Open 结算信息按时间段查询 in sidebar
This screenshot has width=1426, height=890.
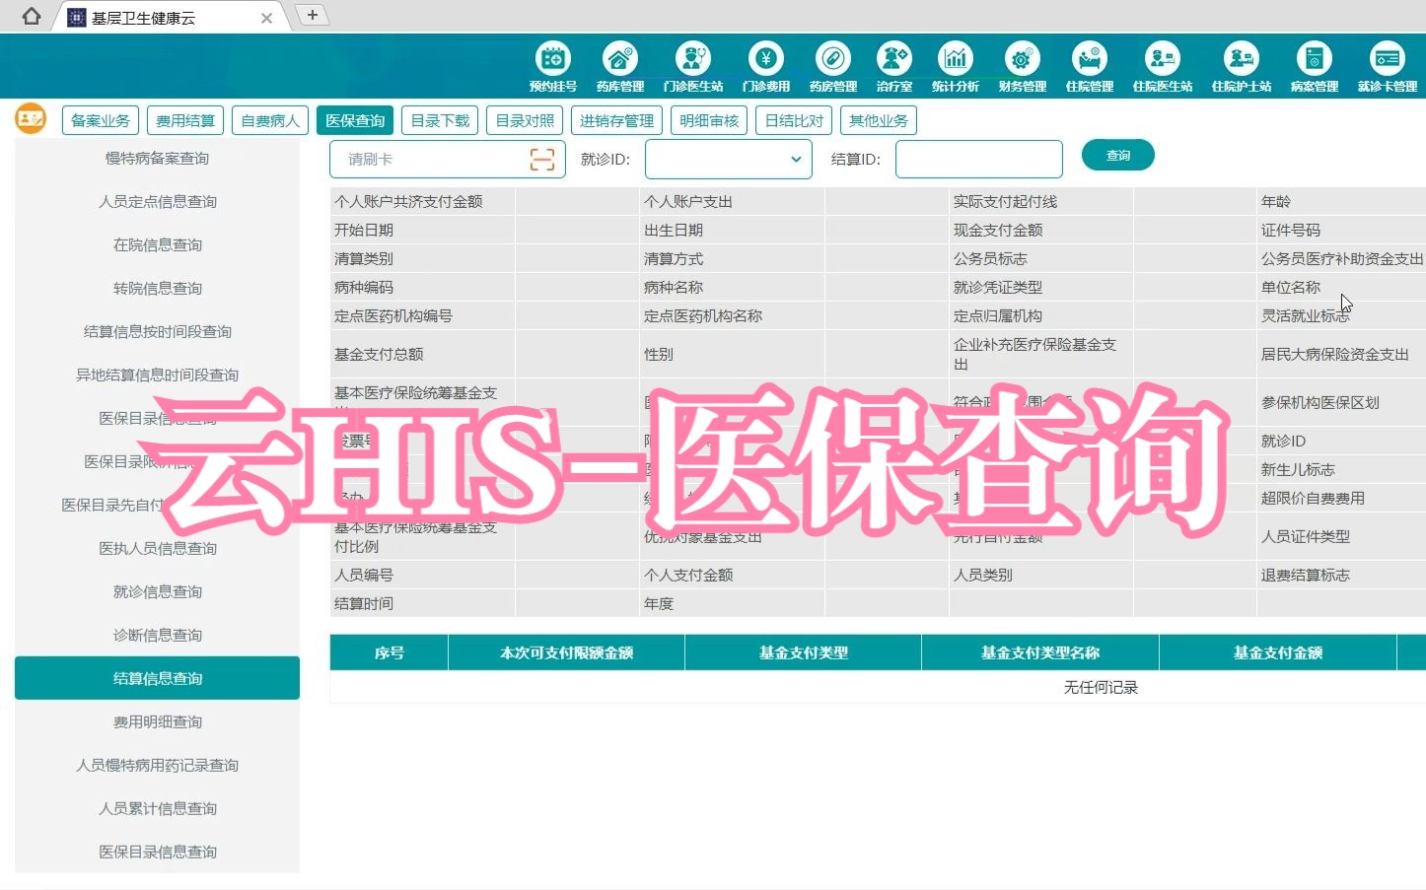pos(157,331)
